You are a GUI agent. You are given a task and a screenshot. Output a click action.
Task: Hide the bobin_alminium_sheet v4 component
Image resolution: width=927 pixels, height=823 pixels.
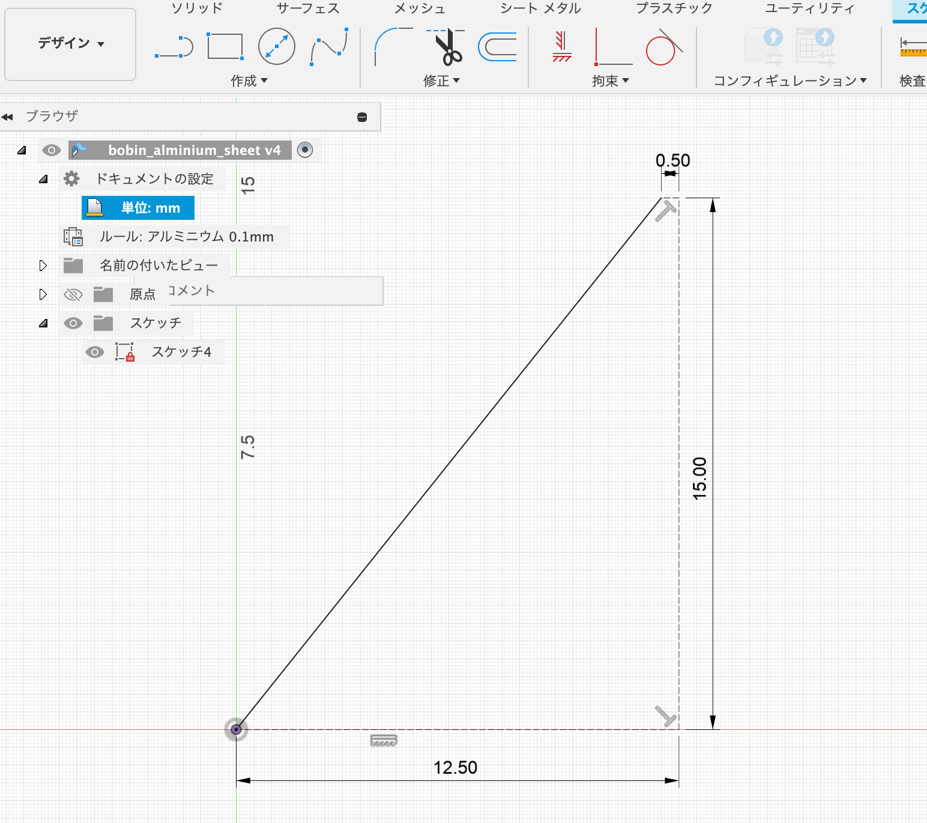tap(52, 150)
